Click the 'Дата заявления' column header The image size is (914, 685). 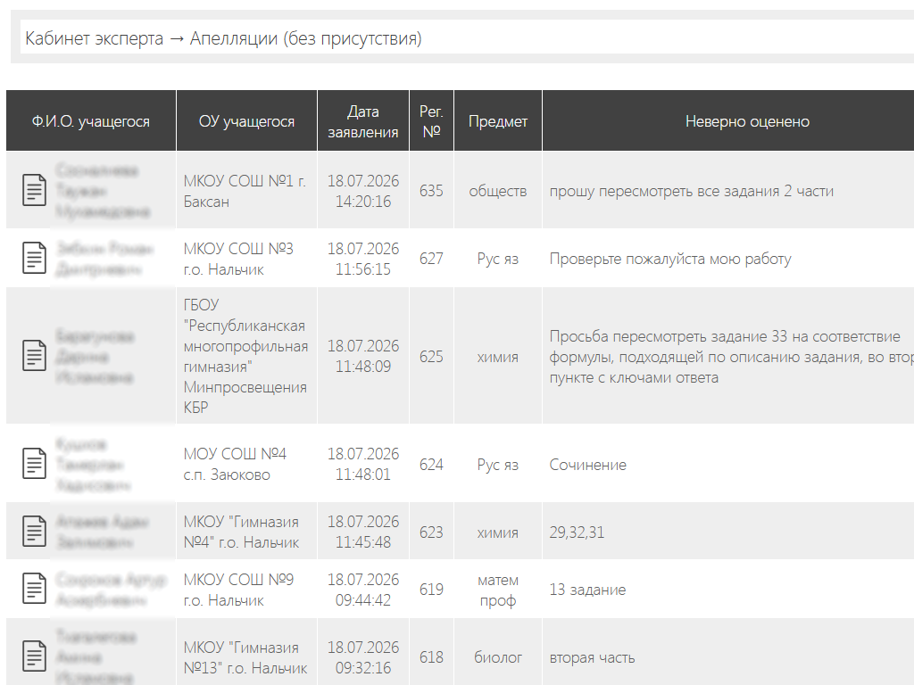[363, 121]
